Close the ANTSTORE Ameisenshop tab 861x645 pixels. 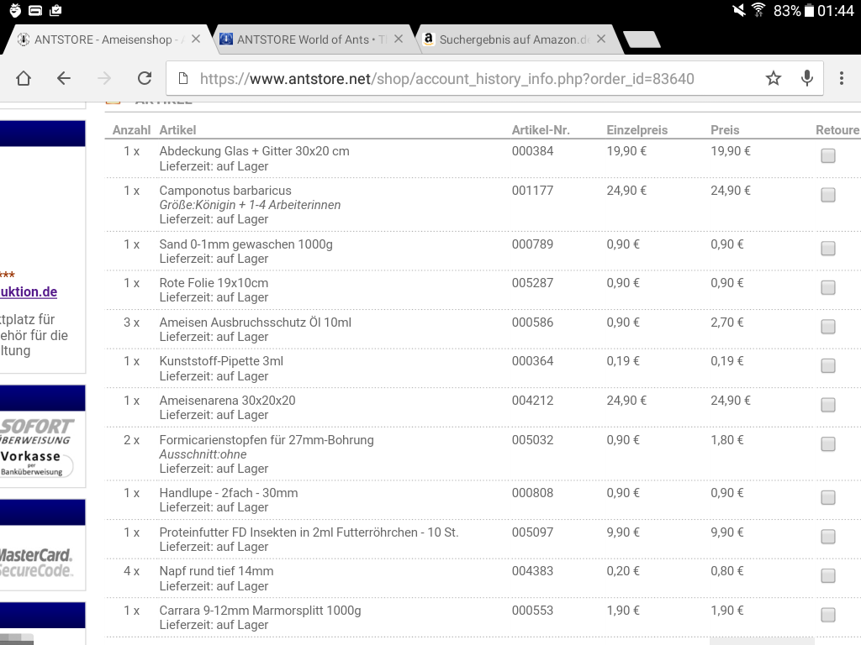point(196,39)
